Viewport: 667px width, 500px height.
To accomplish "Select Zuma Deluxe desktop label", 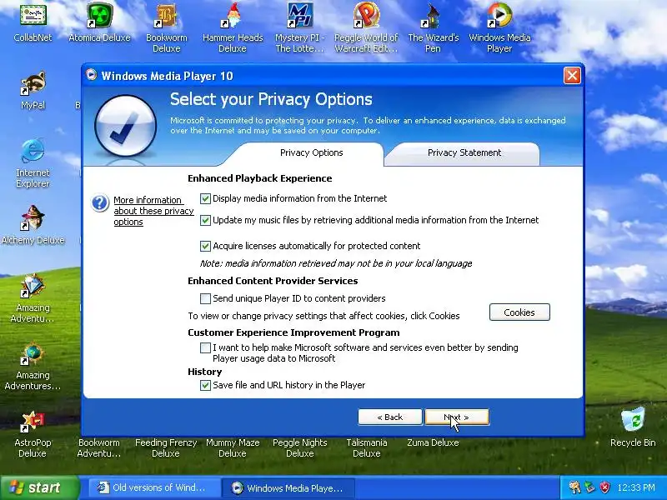I will click(433, 442).
